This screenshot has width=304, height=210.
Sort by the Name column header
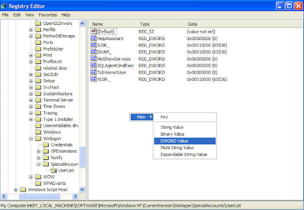[112, 24]
